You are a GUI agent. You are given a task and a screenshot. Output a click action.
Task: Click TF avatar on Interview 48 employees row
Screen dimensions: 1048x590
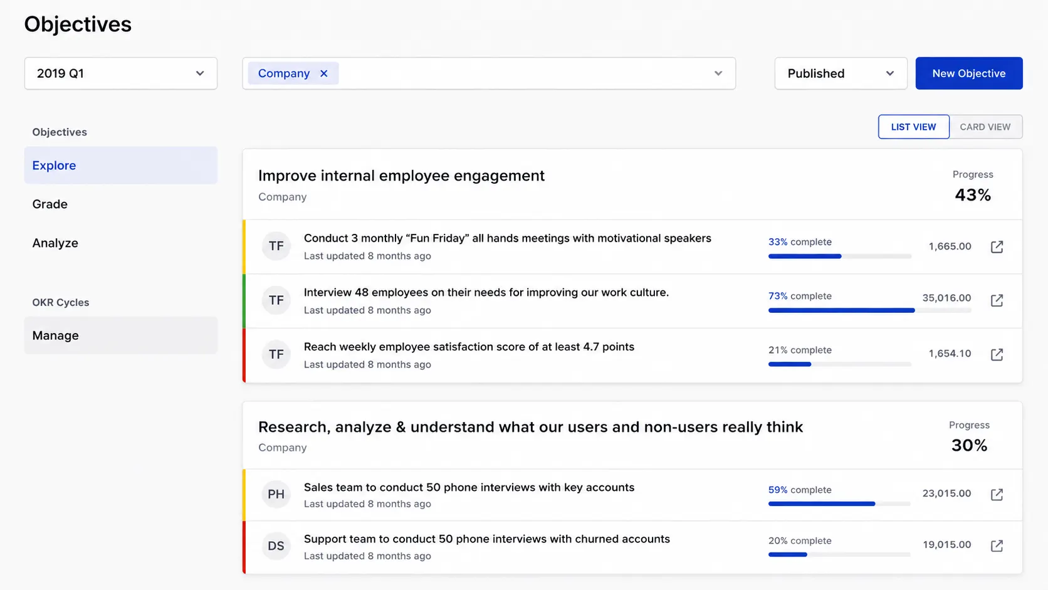pyautogui.click(x=276, y=300)
